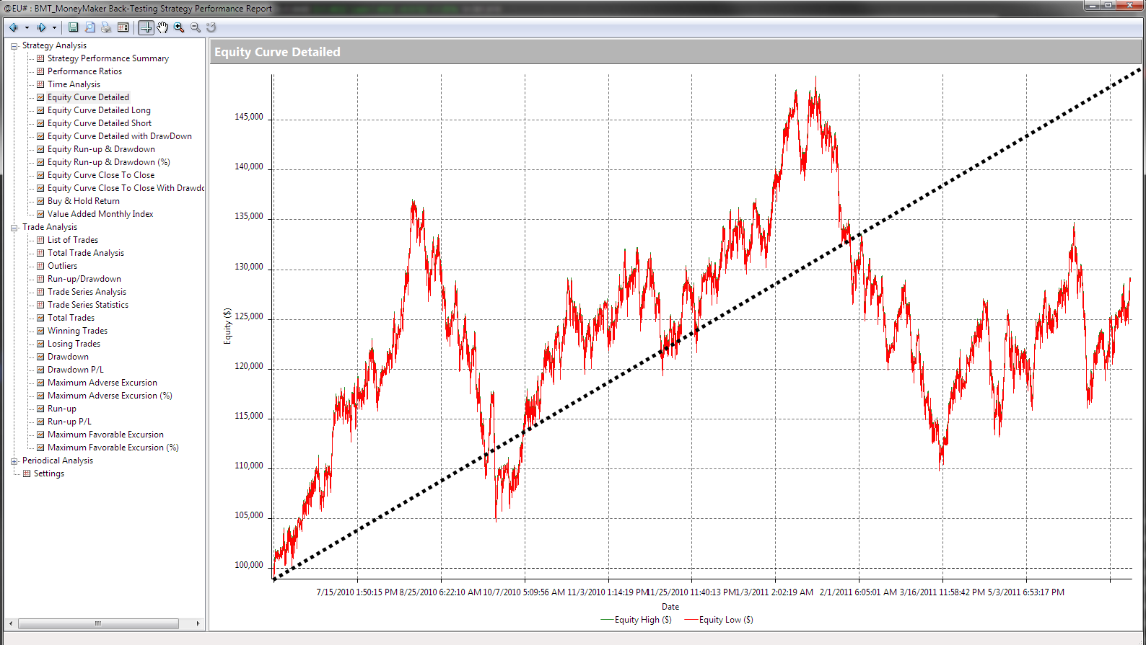Open Equity Run-up & Drawdown (%) chart
Screen dimensions: 1146x645
pos(109,162)
